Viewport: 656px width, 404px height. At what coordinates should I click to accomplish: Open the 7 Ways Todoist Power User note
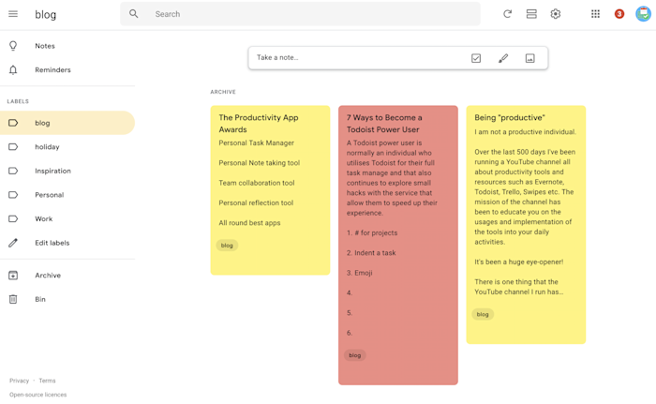(398, 245)
